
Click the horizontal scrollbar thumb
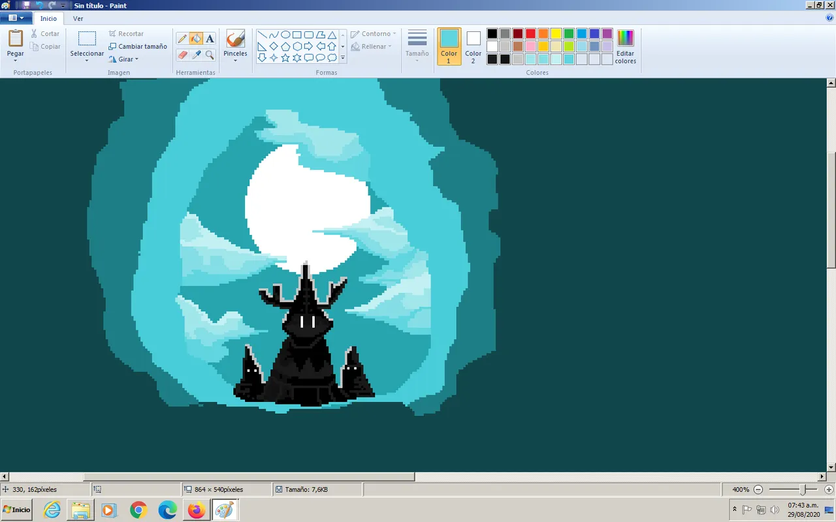249,477
